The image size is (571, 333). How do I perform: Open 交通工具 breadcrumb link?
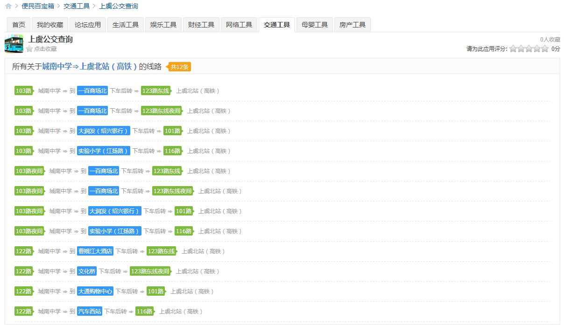coord(77,6)
